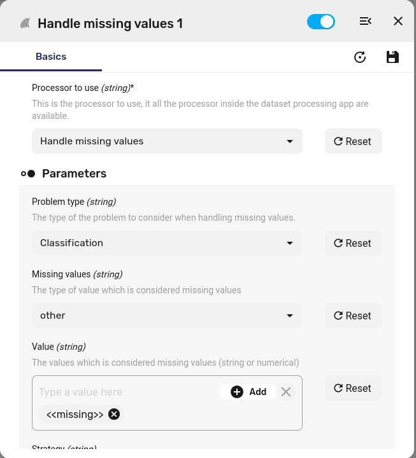Image resolution: width=416 pixels, height=458 pixels.
Task: Reset the Missing values field
Action: (353, 316)
